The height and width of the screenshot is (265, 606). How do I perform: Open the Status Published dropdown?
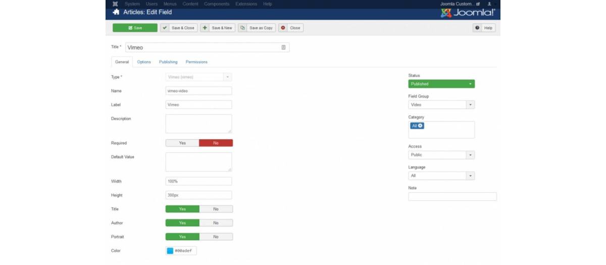click(x=441, y=84)
